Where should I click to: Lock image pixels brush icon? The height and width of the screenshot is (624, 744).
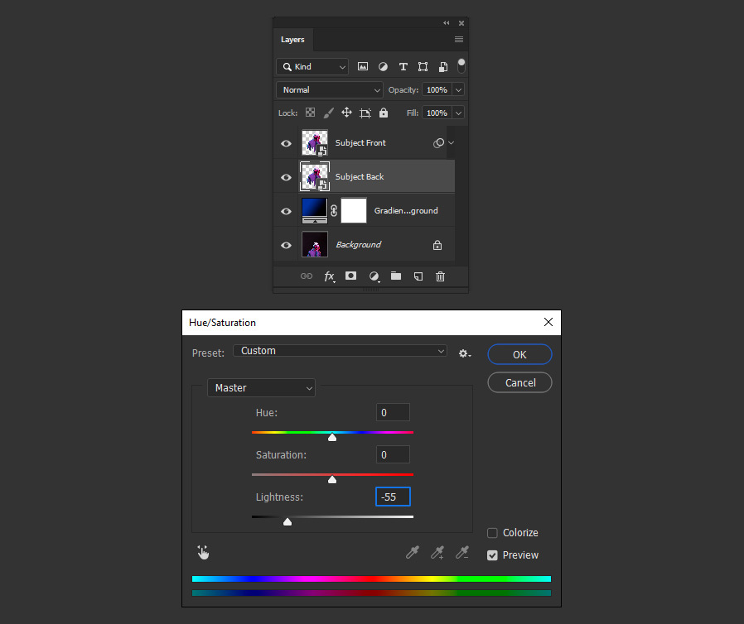(x=328, y=113)
